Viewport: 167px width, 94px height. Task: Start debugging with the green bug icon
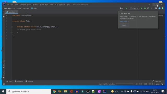coord(145,8)
